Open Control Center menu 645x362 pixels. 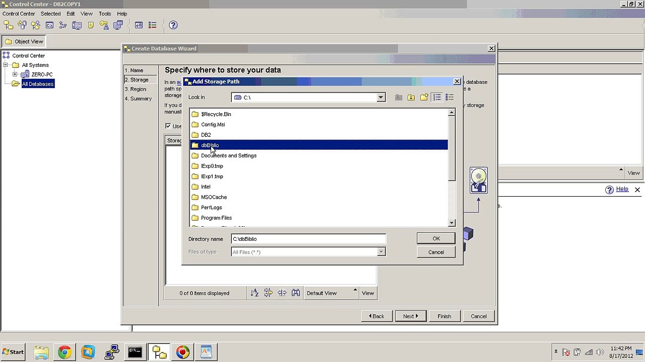pyautogui.click(x=19, y=14)
